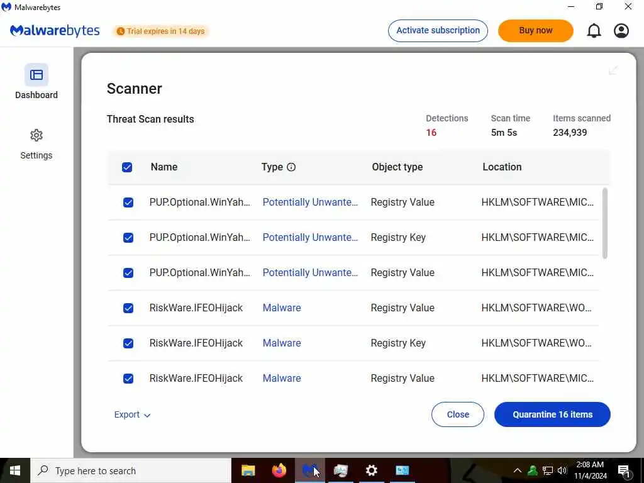This screenshot has width=644, height=483.
Task: Open the notifications bell icon
Action: pyautogui.click(x=594, y=31)
